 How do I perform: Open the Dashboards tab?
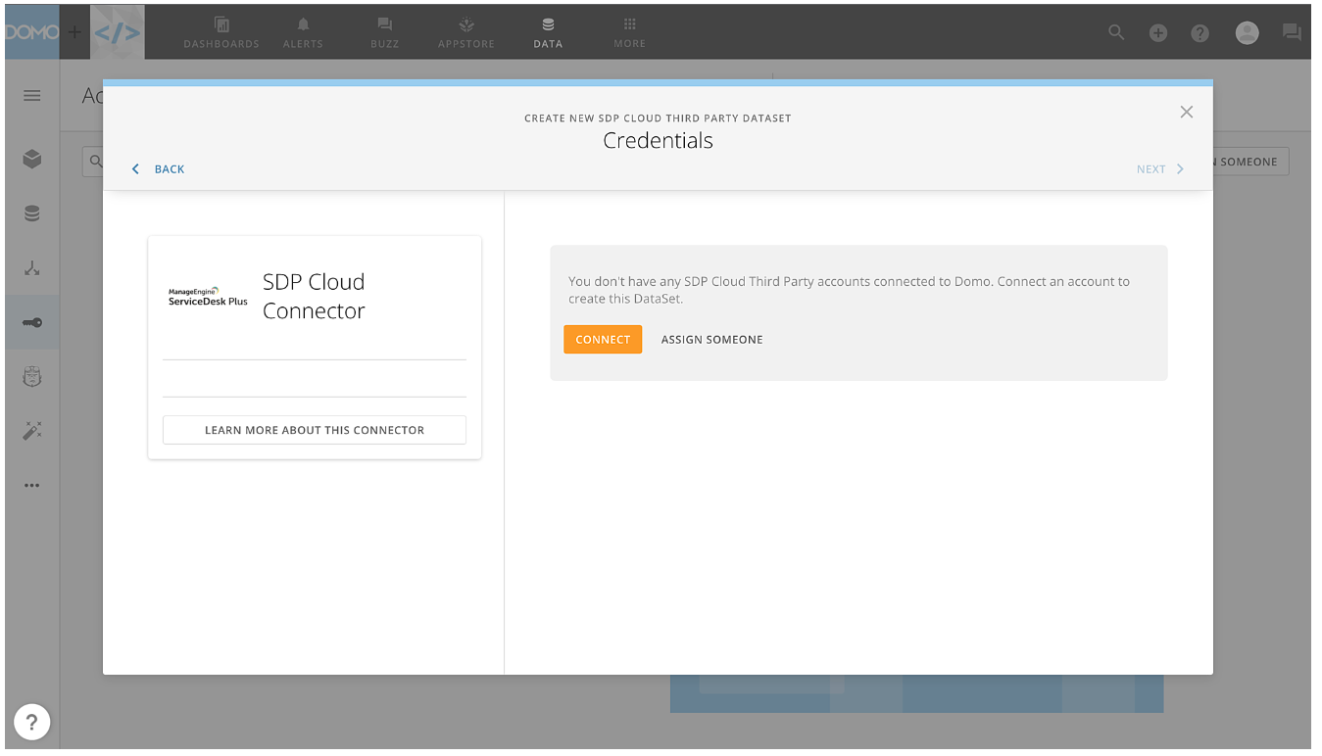point(221,32)
